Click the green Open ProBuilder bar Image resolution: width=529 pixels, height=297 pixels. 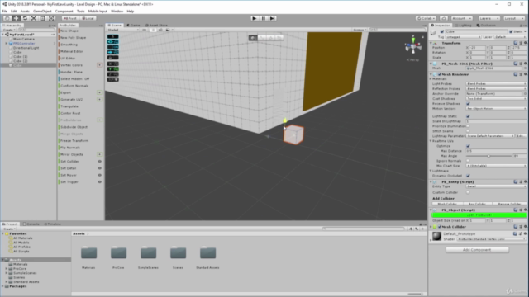click(x=479, y=215)
